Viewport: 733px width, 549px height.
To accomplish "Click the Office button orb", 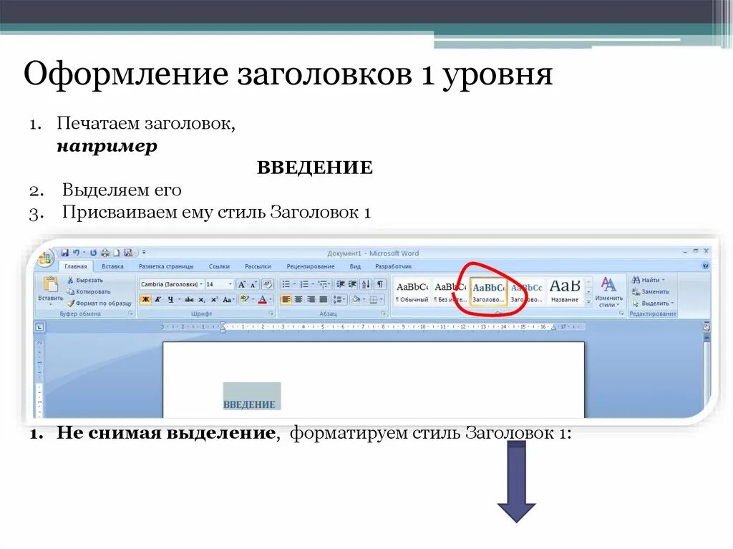I will [x=46, y=258].
